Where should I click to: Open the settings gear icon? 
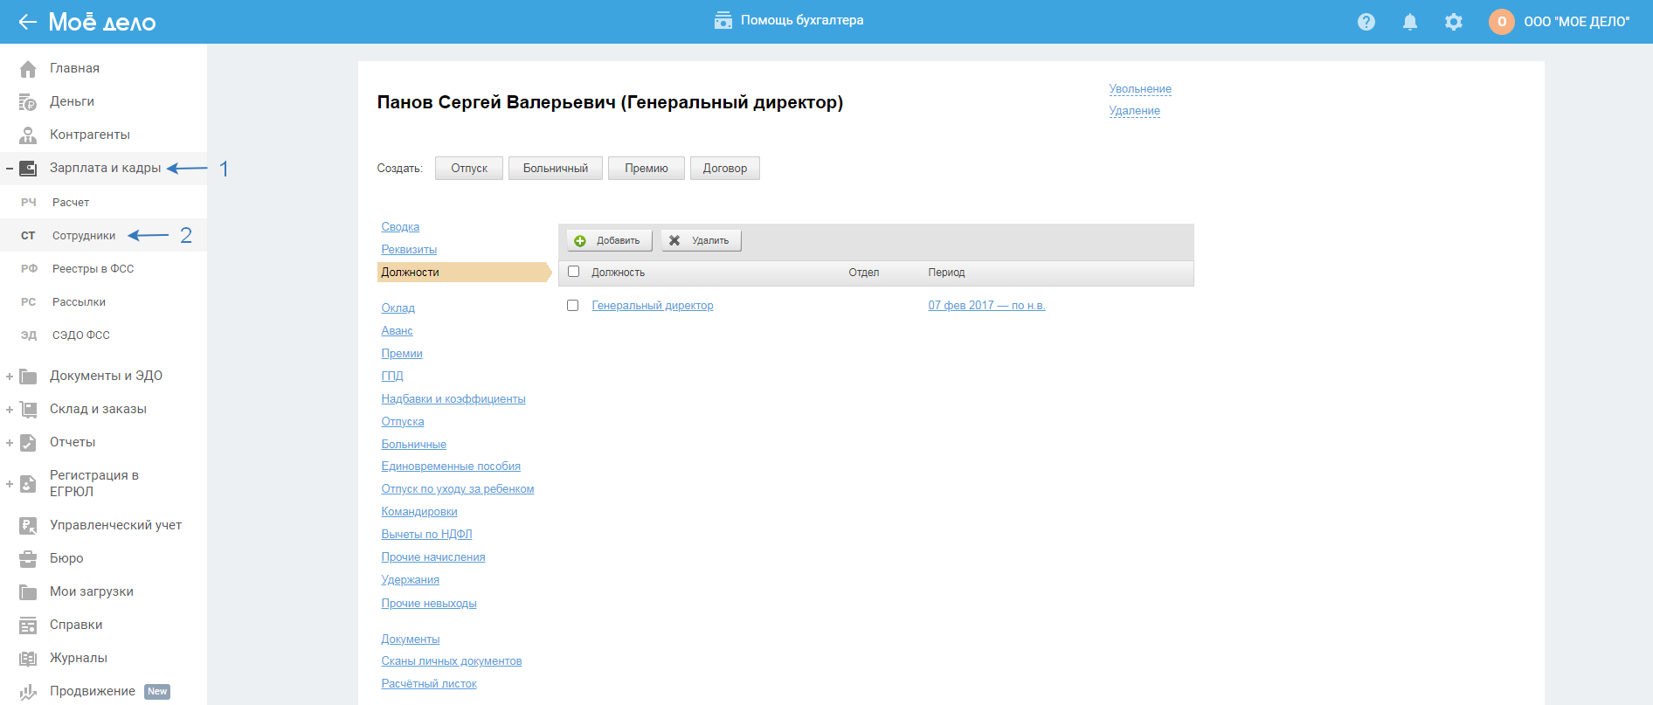point(1454,22)
